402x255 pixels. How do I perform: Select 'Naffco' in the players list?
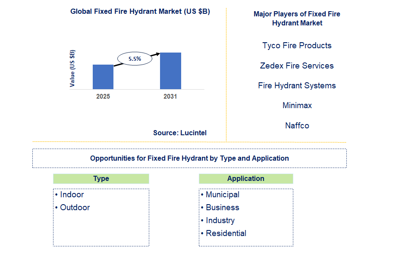pyautogui.click(x=297, y=126)
